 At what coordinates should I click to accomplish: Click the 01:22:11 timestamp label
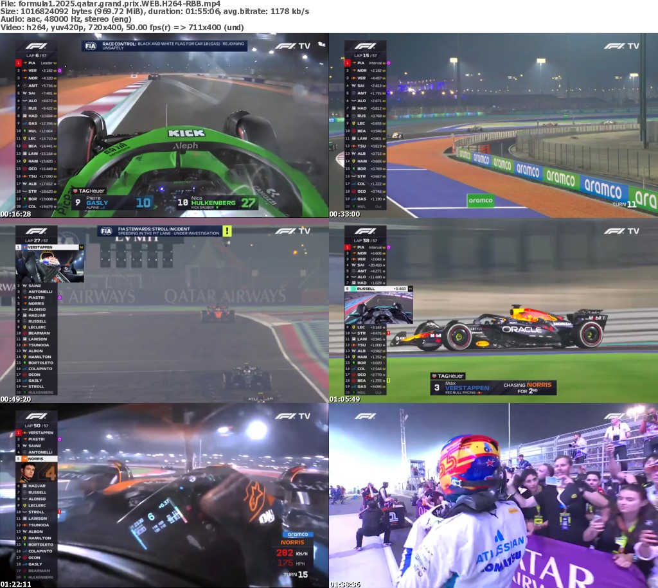[x=14, y=584]
